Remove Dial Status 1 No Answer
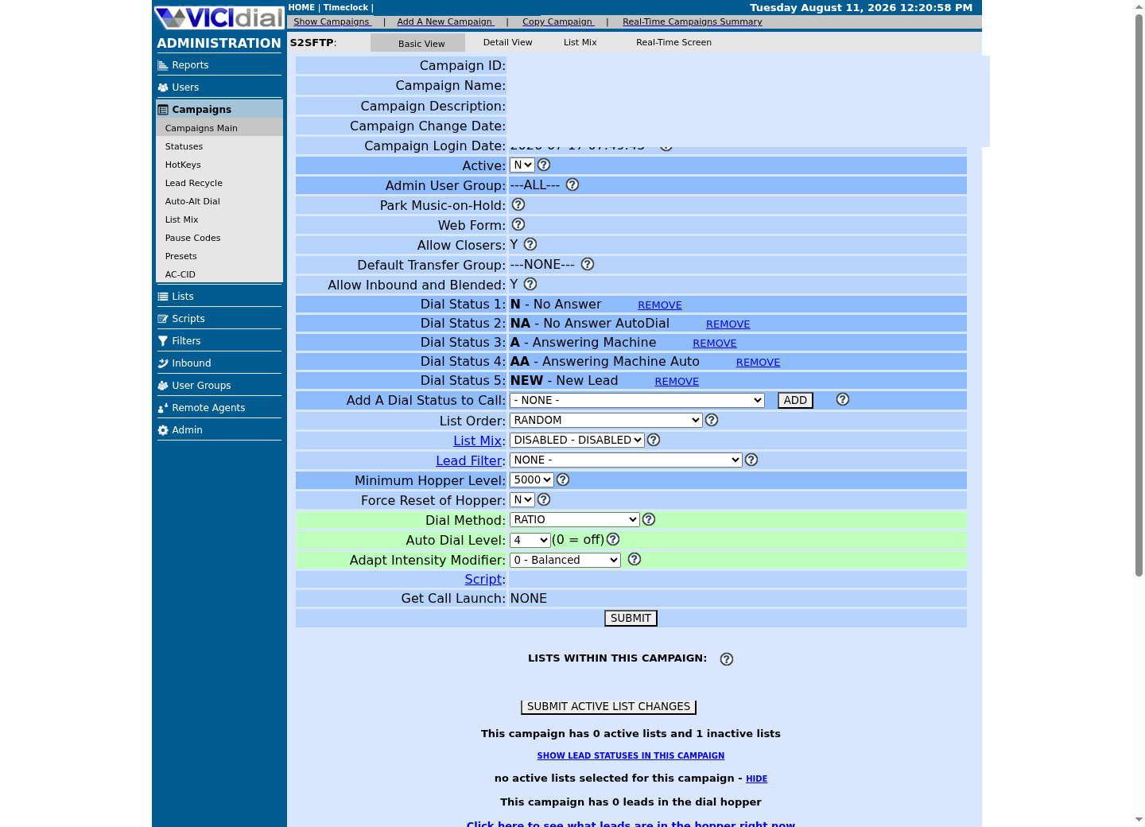 click(x=660, y=305)
